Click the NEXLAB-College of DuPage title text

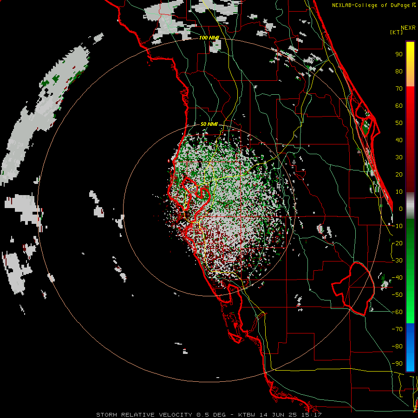(x=373, y=5)
